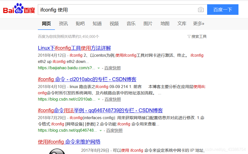Click the date text 2018年7月29日
Viewport: 248px width, 154px height.
tap(52, 118)
